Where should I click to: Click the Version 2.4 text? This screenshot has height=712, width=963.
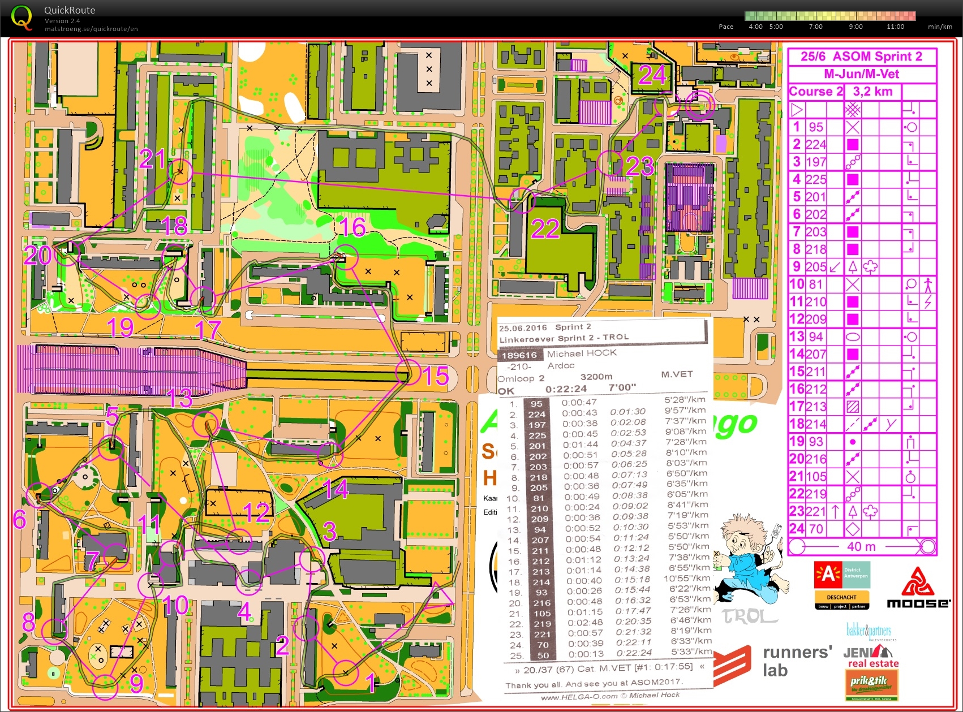tap(62, 21)
